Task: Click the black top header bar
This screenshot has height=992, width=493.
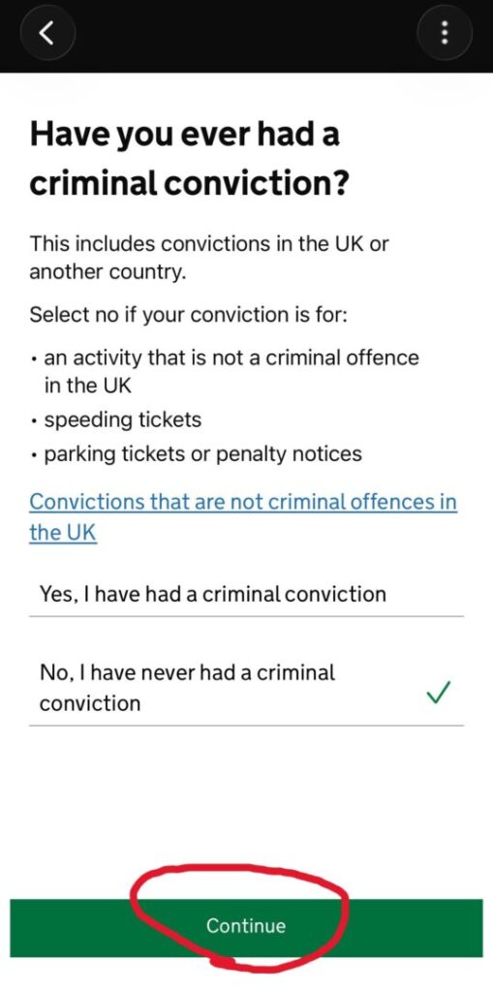Action: tap(246, 36)
